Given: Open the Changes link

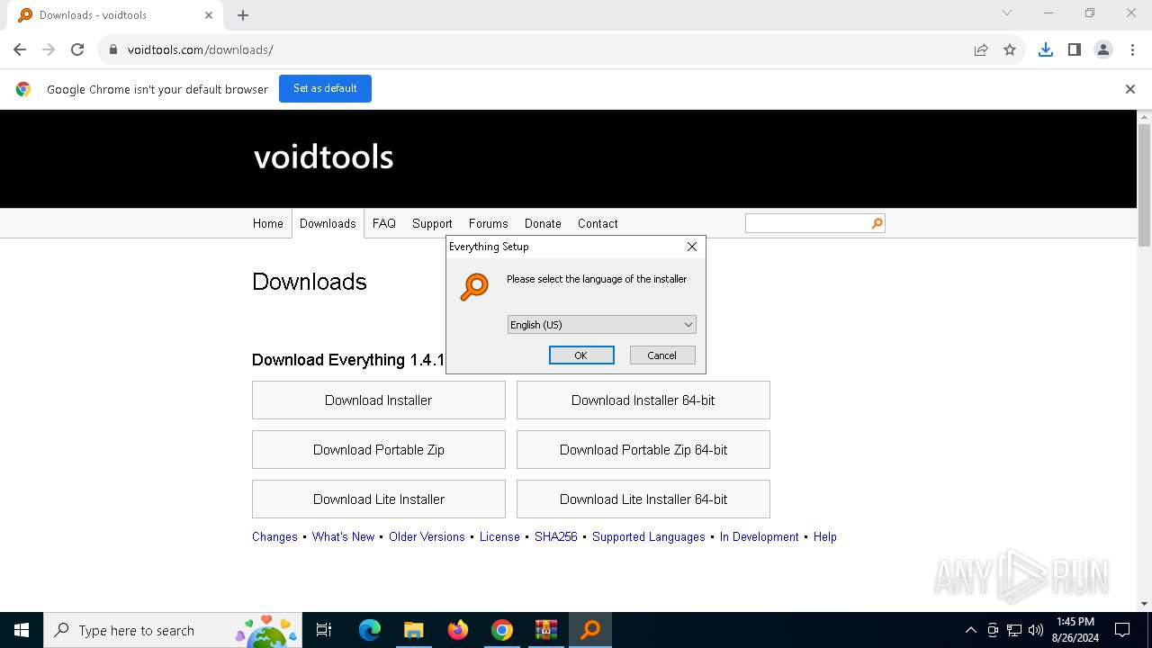Looking at the screenshot, I should point(274,537).
